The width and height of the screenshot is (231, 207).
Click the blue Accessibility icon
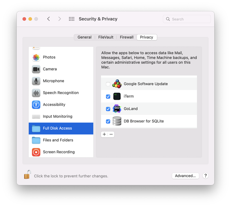[36, 105]
